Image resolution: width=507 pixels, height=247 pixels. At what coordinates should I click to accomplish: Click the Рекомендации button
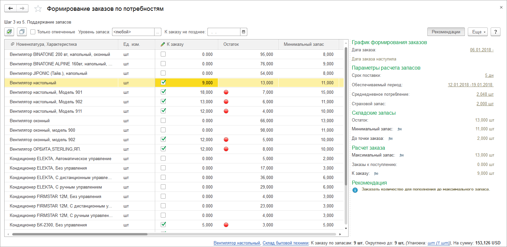446,32
